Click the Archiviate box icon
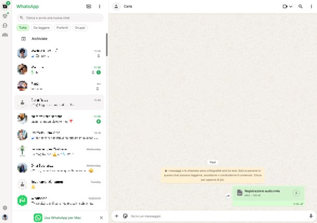Screen dimensions: 317x223 (23, 39)
